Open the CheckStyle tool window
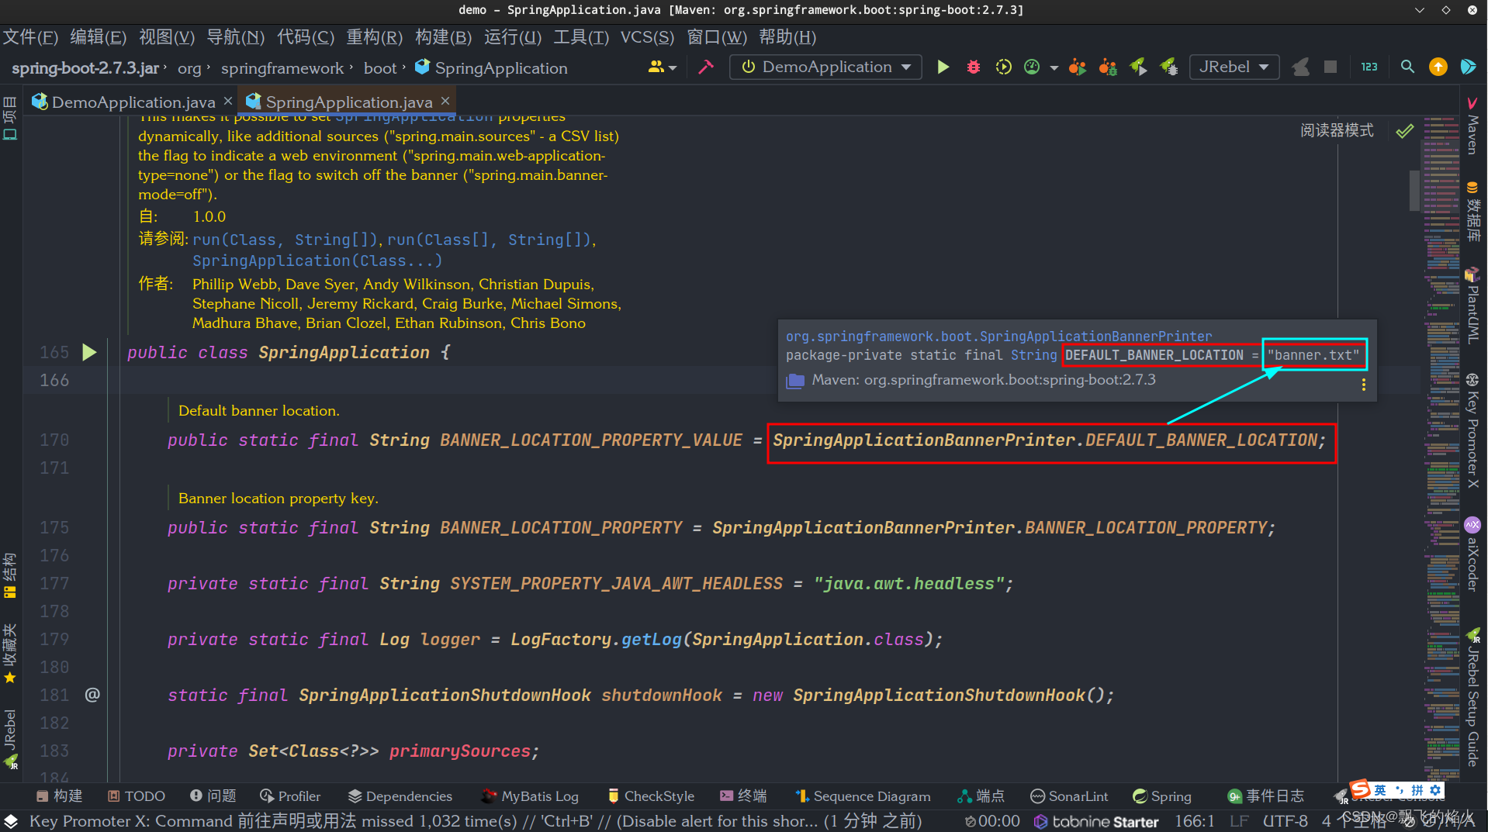 tap(651, 796)
